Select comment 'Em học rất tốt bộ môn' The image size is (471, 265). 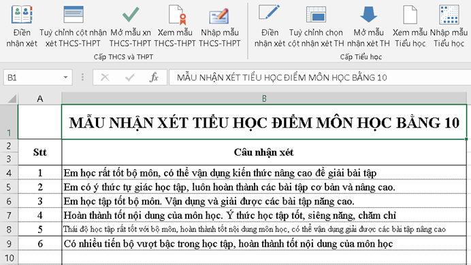click(x=264, y=173)
